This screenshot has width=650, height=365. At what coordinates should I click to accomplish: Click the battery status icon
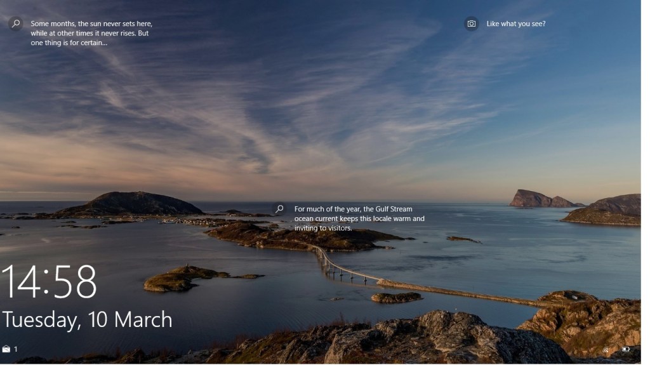(x=626, y=349)
